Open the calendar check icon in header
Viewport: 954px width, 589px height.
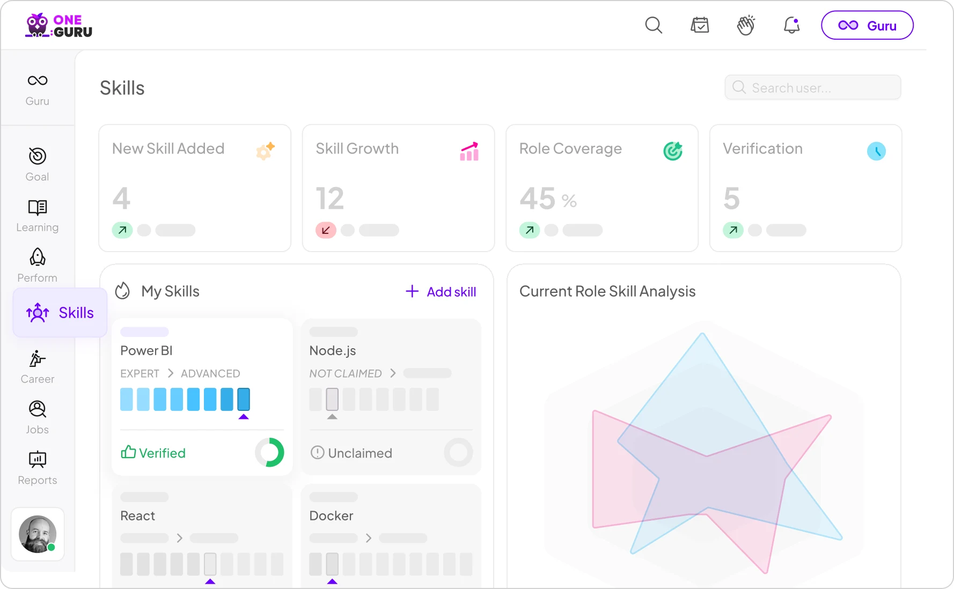(x=700, y=25)
